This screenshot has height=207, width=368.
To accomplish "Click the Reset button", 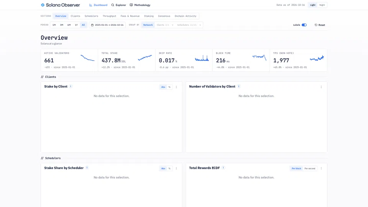I will pos(320,25).
